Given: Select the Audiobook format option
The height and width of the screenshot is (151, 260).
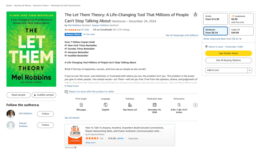Looking at the screenshot, I should pyautogui.click(x=241, y=19).
